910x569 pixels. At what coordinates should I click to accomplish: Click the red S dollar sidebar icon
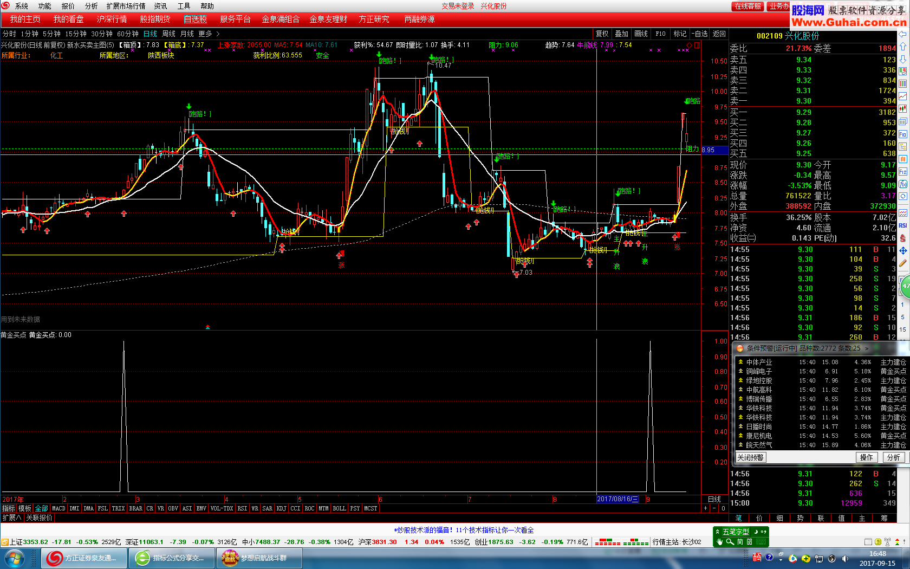pyautogui.click(x=903, y=238)
